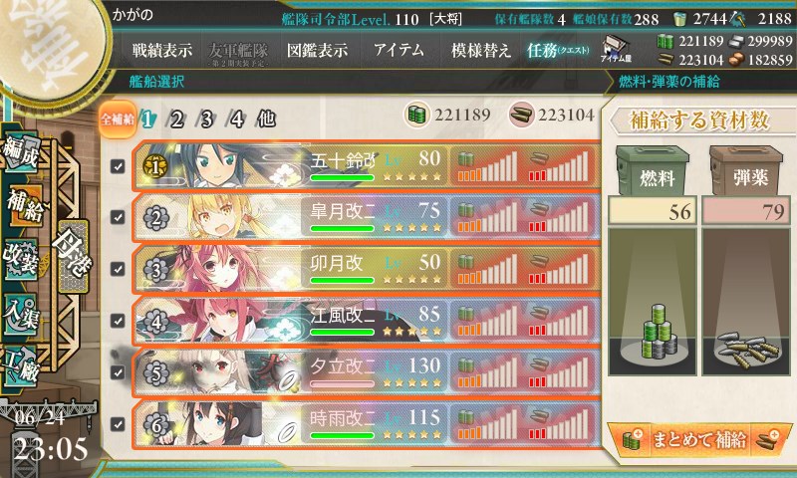Click the 燃料 fuel box icon
The width and height of the screenshot is (797, 478).
coord(653,170)
